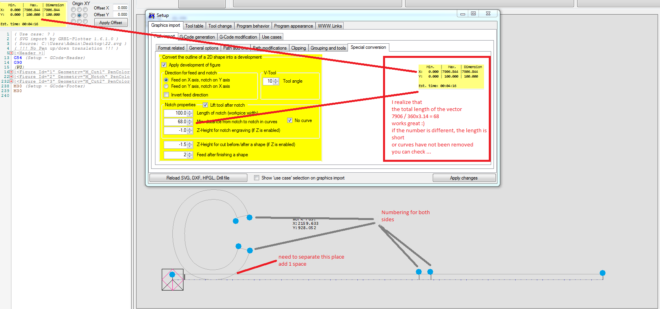Screen dimensions: 660x309
Task: Increase the Tool angle value
Action: click(276, 80)
